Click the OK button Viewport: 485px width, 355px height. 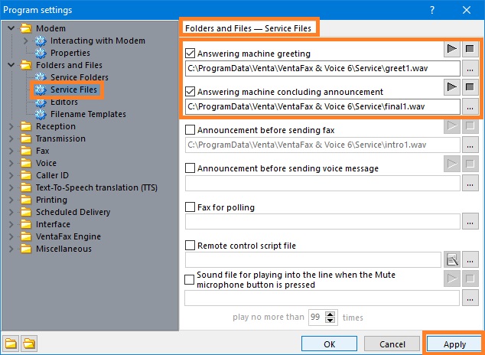[x=329, y=344]
